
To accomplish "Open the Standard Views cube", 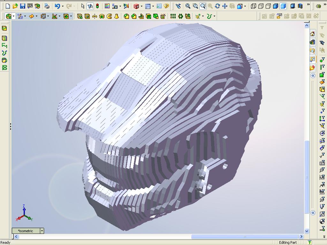I will 240,6.
